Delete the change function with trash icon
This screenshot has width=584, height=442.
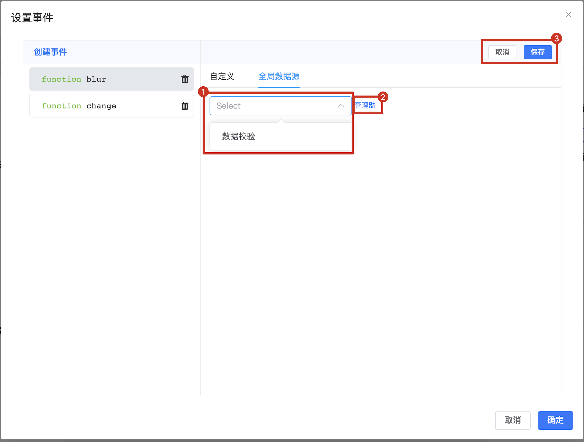click(185, 106)
